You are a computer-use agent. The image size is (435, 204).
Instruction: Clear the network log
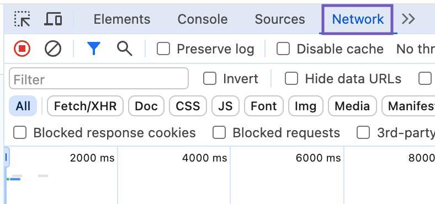tap(52, 49)
